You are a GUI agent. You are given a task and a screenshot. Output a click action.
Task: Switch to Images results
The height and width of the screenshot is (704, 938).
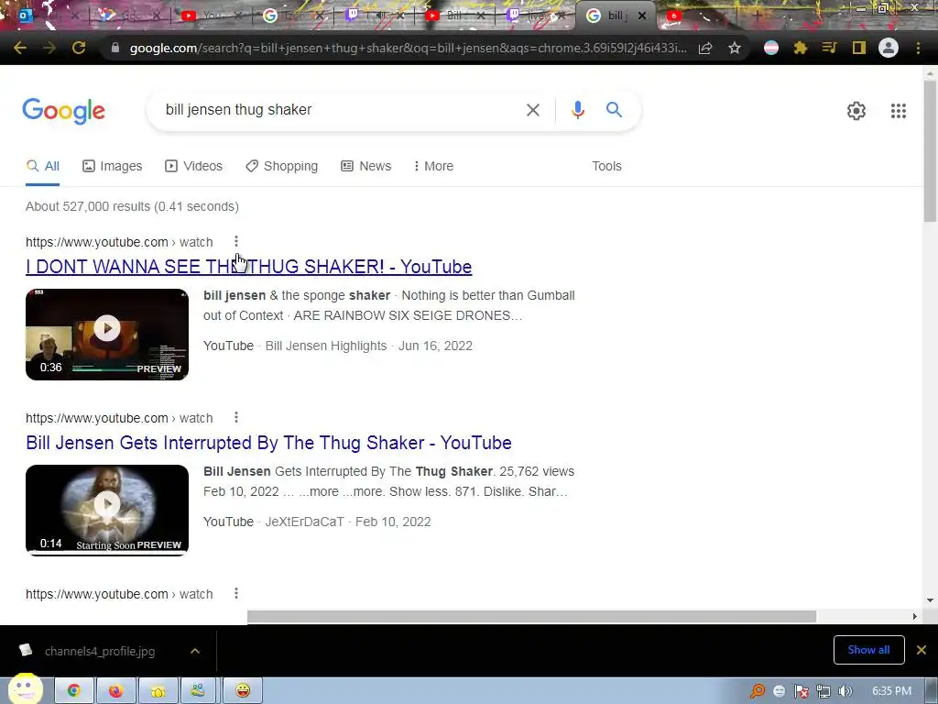113,166
